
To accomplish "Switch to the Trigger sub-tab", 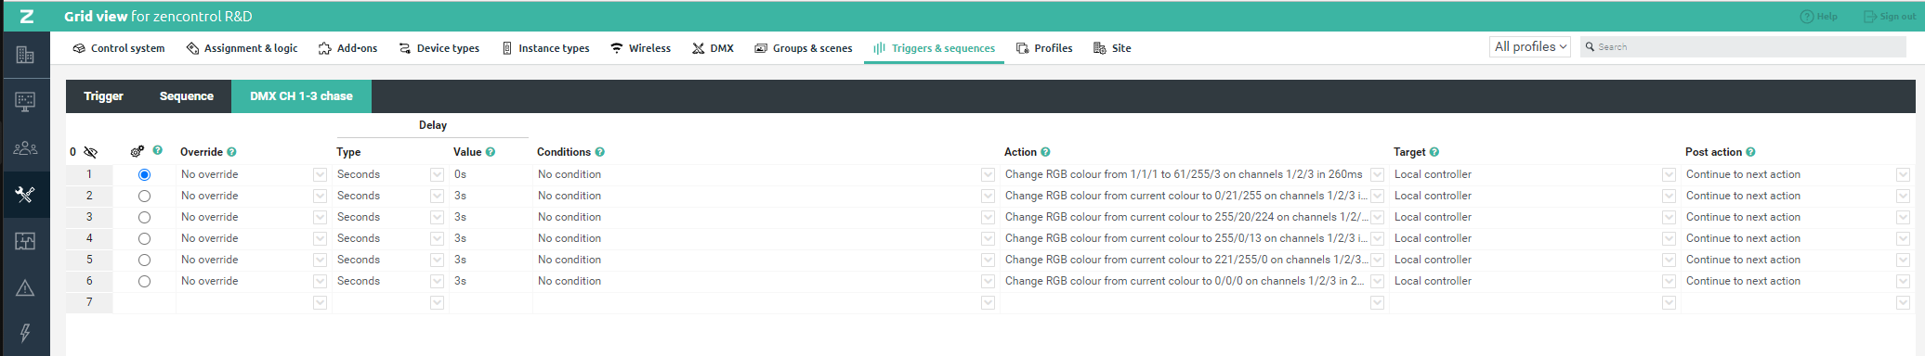I will coord(103,96).
